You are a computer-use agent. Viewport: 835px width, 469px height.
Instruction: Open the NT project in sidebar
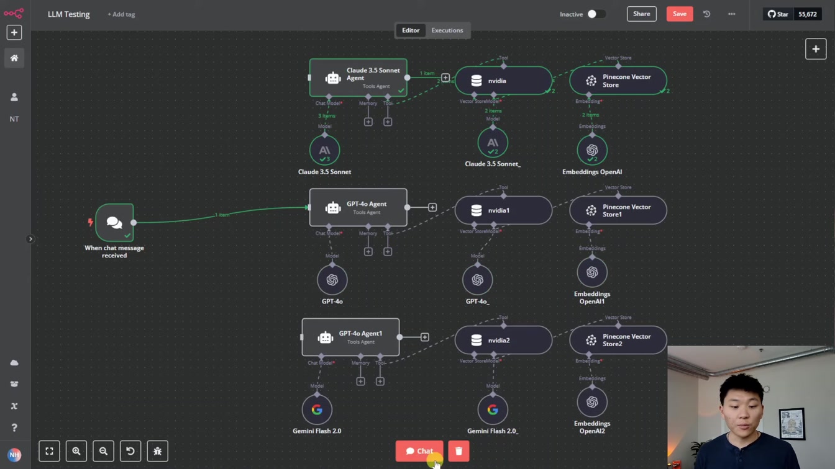(14, 118)
